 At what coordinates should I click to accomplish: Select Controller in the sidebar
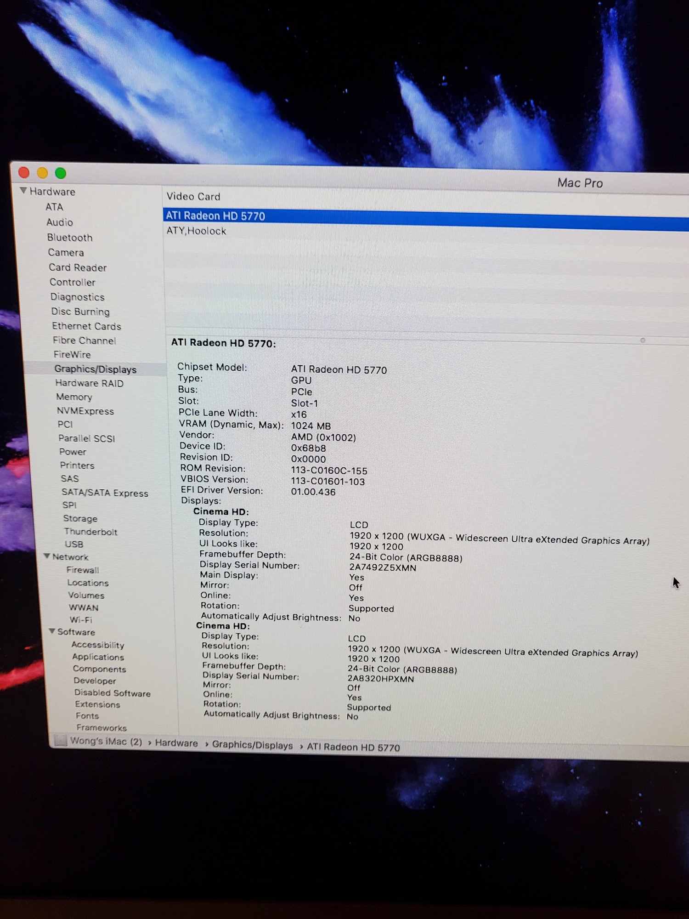(x=73, y=282)
